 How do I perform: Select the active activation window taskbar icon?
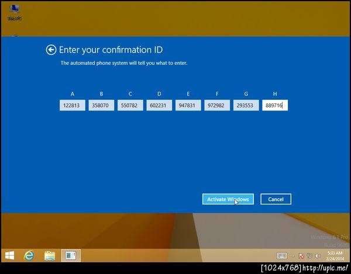click(x=71, y=255)
